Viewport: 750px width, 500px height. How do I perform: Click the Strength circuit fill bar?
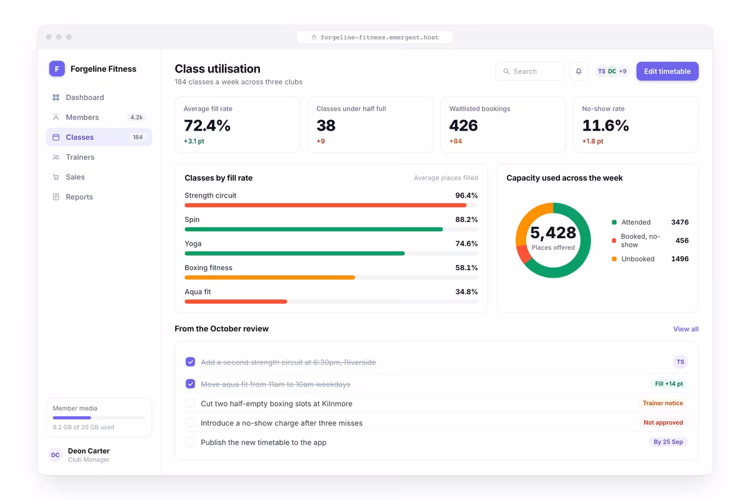331,205
